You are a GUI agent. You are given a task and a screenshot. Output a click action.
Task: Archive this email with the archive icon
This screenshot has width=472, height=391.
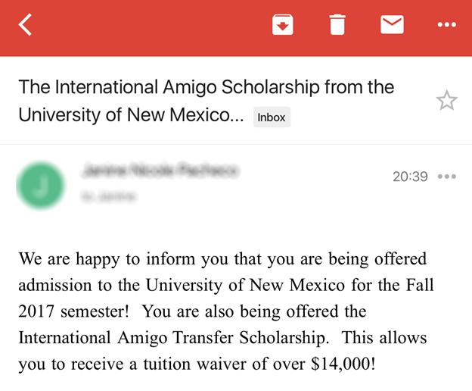click(282, 24)
